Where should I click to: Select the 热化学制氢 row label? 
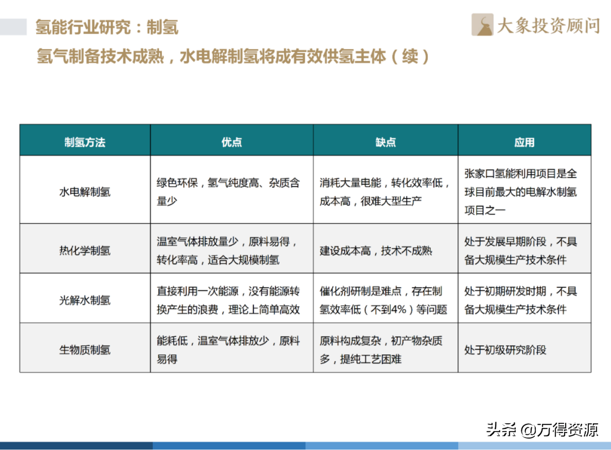(85, 251)
